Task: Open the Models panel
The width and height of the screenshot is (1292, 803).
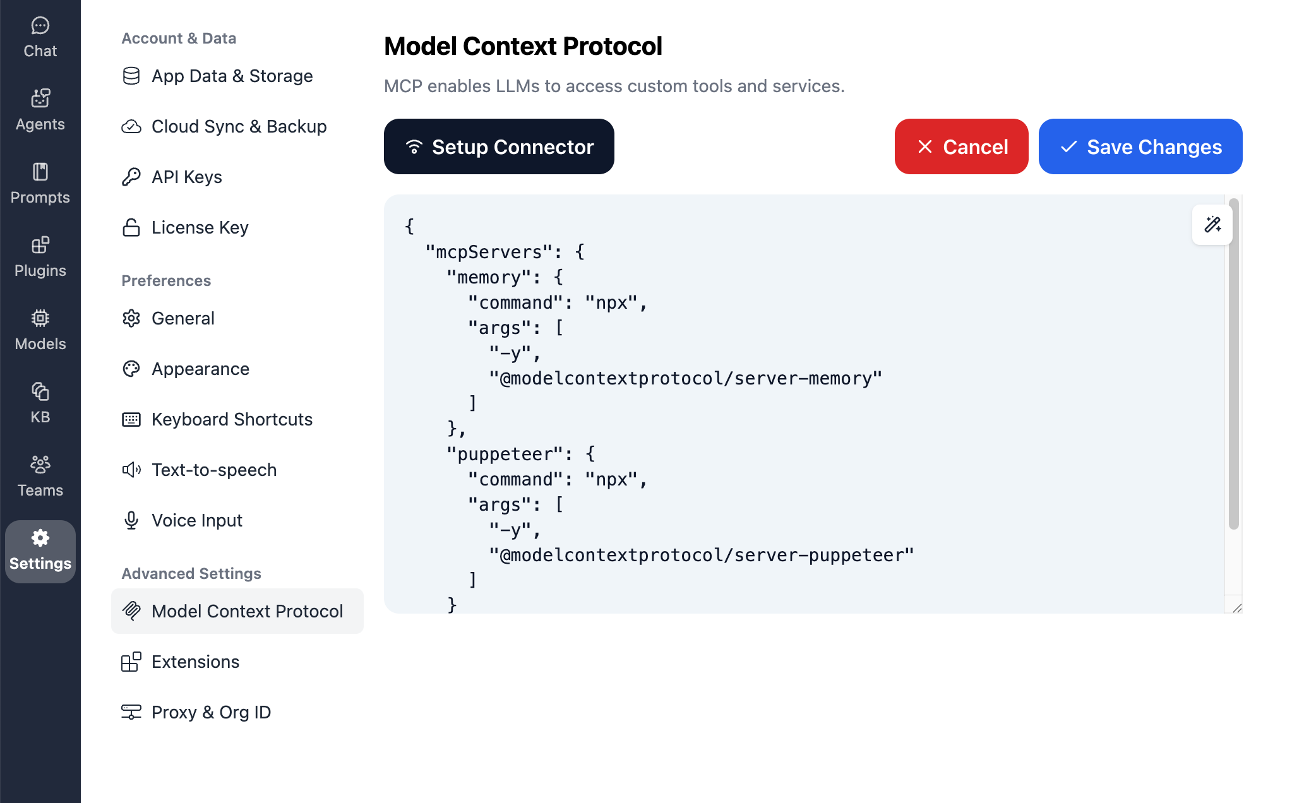Action: (x=40, y=328)
